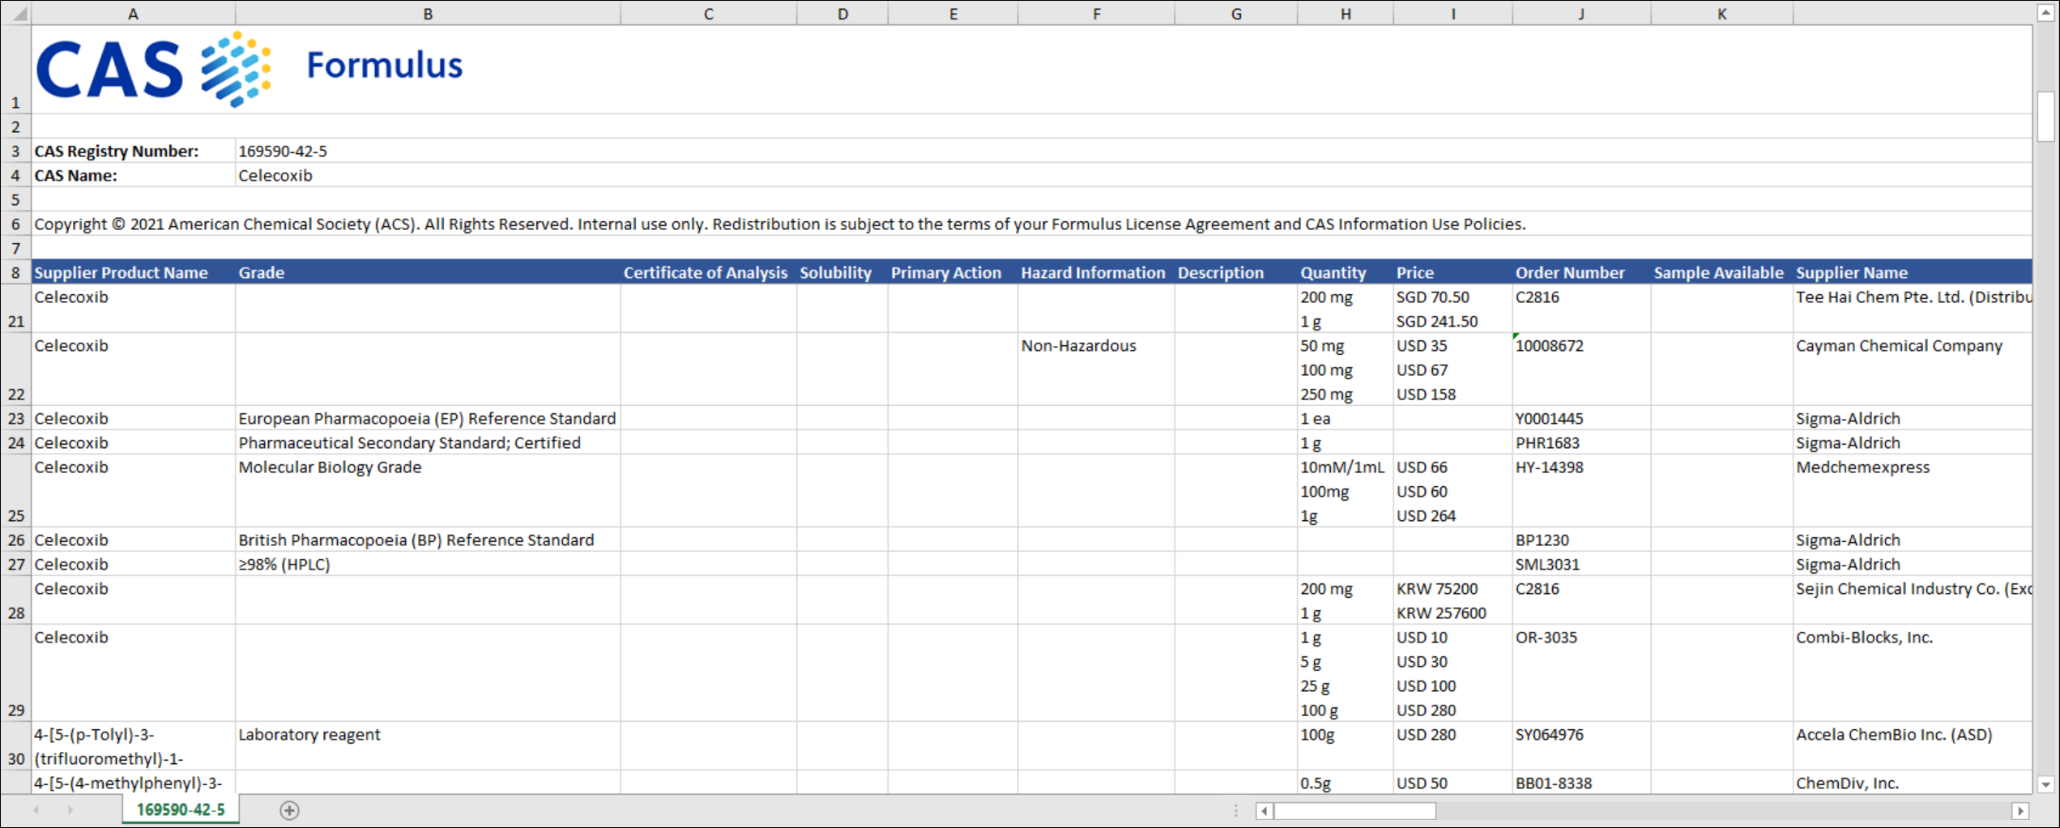Select the Quantity header cell
The height and width of the screenshot is (828, 2060).
[x=1346, y=272]
